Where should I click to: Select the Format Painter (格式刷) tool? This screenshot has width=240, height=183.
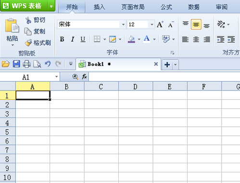point(38,43)
